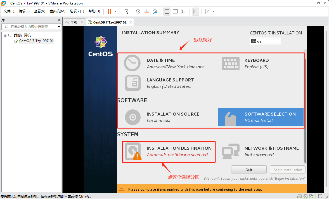Open the stretch display dropdown arrow
Viewport: 329px width, 199px height.
[x=214, y=11]
